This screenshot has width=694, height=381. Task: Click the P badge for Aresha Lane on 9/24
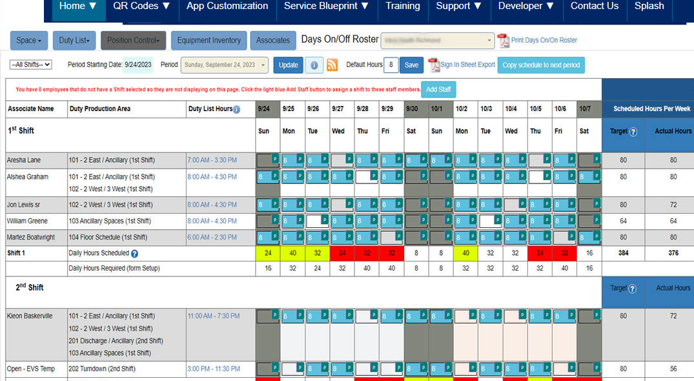(x=274, y=157)
